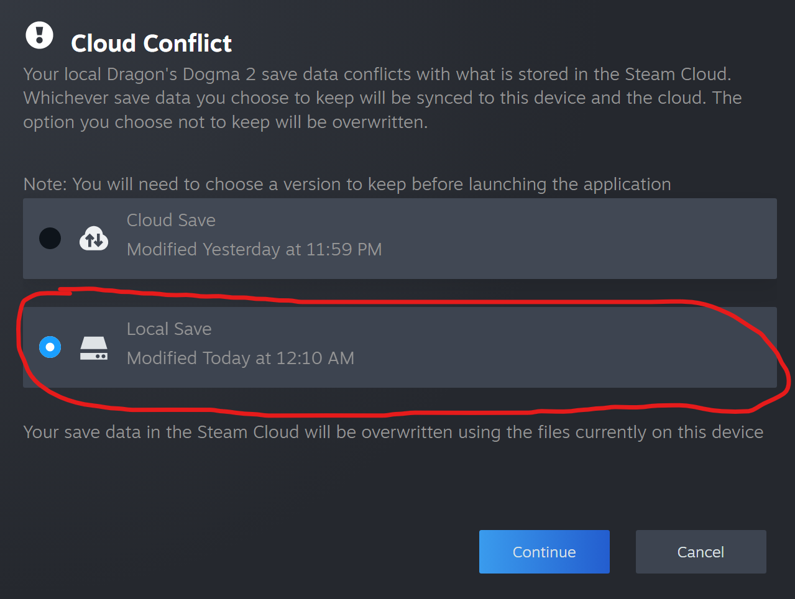Cancel the Cloud Conflict dialog

(701, 552)
